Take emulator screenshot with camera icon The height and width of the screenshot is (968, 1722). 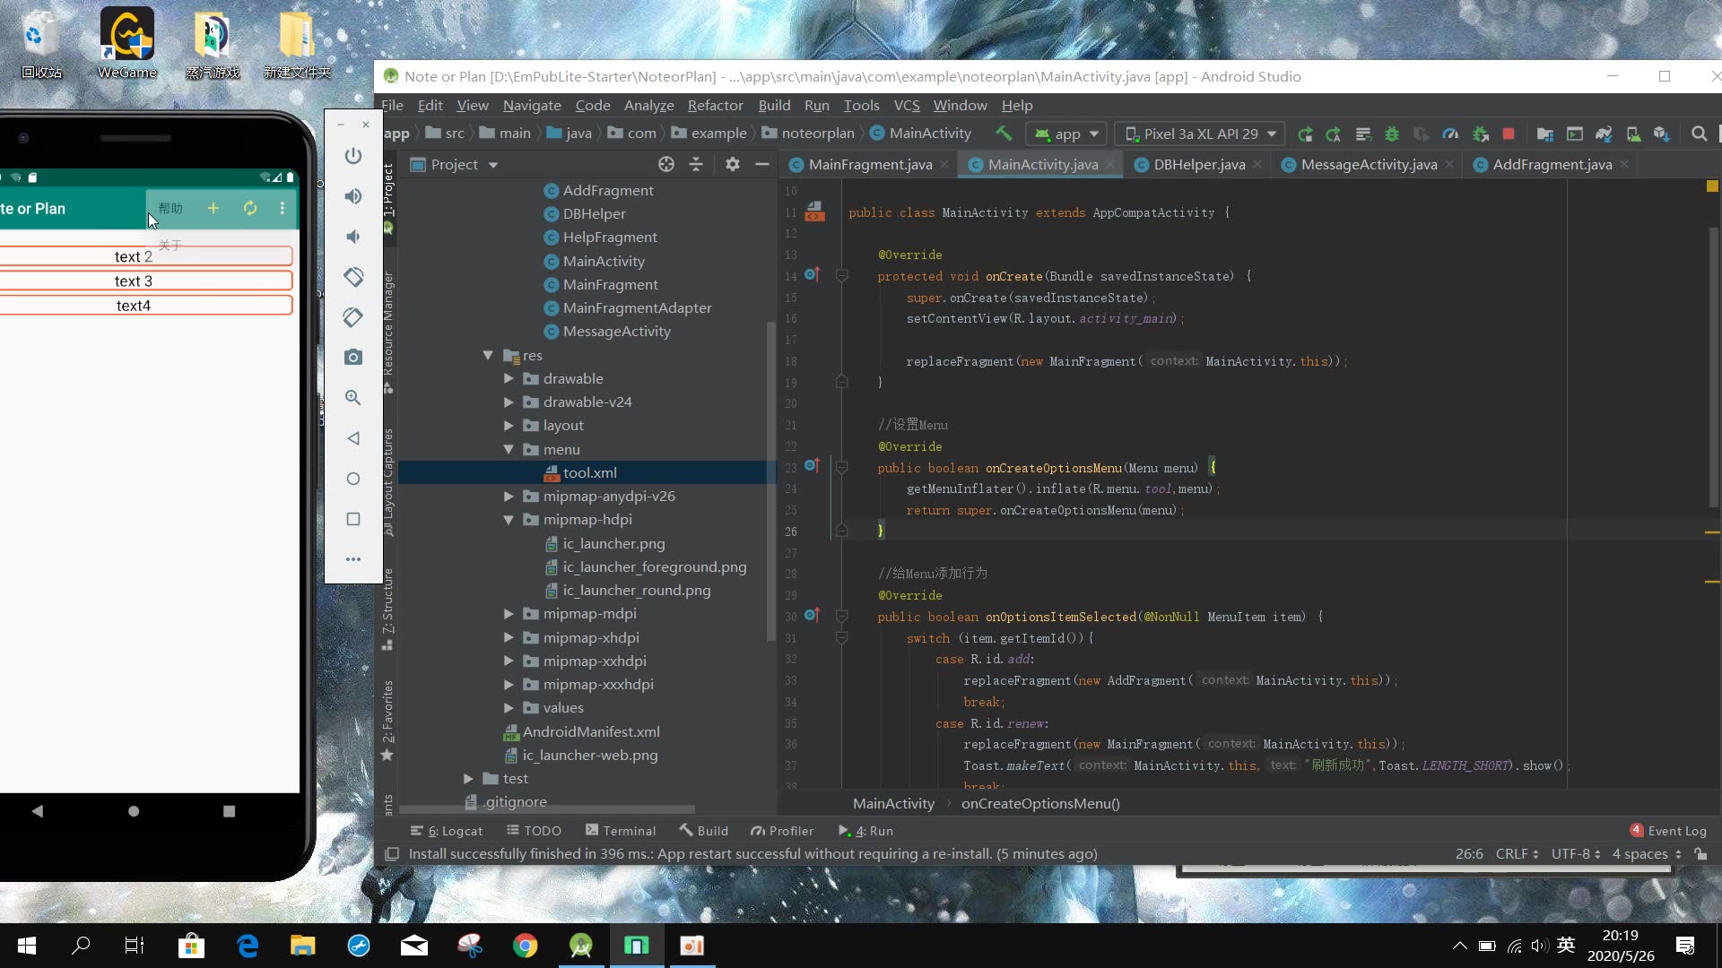[x=353, y=358]
